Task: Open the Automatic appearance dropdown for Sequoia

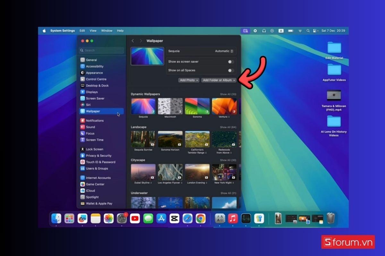Action: 224,51
